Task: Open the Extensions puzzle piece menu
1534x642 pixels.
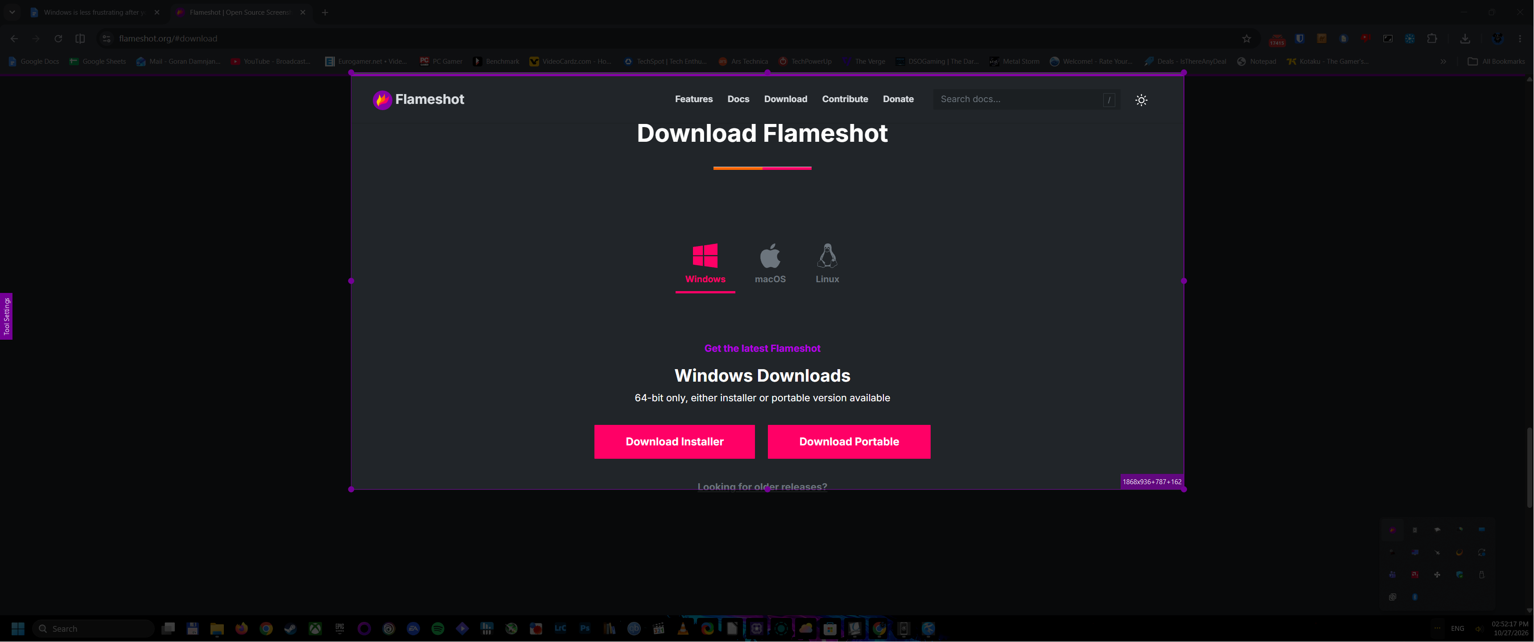Action: pos(1432,39)
